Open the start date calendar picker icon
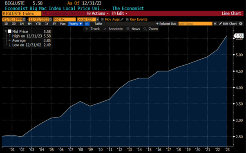Image resolution: width=246 pixels, height=153 pixels. pos(24,20)
